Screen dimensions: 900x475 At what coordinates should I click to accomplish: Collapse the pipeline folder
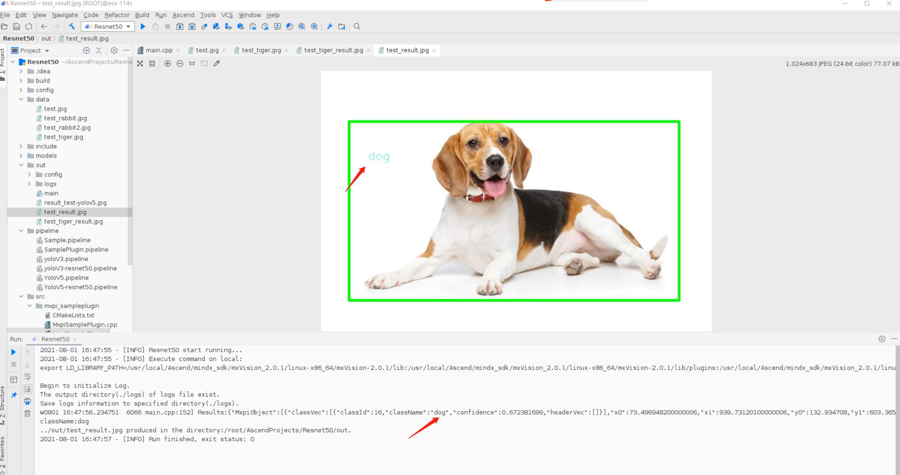coord(21,231)
